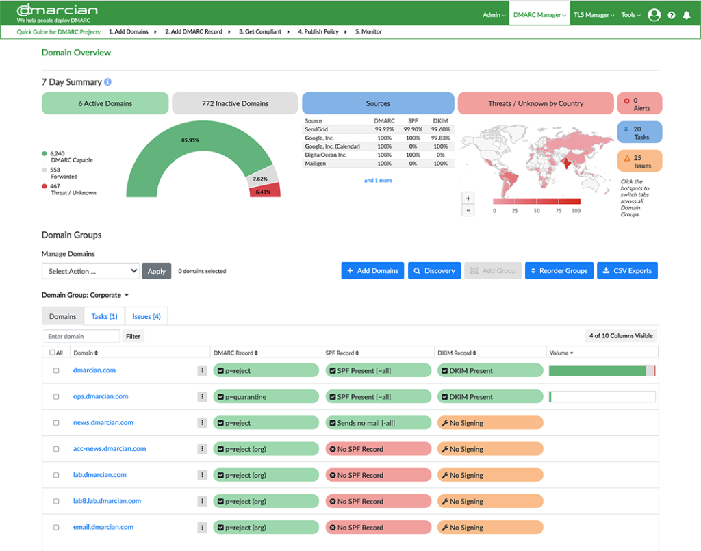Image resolution: width=701 pixels, height=551 pixels.
Task: Zoom in on the threats map
Action: tap(468, 198)
